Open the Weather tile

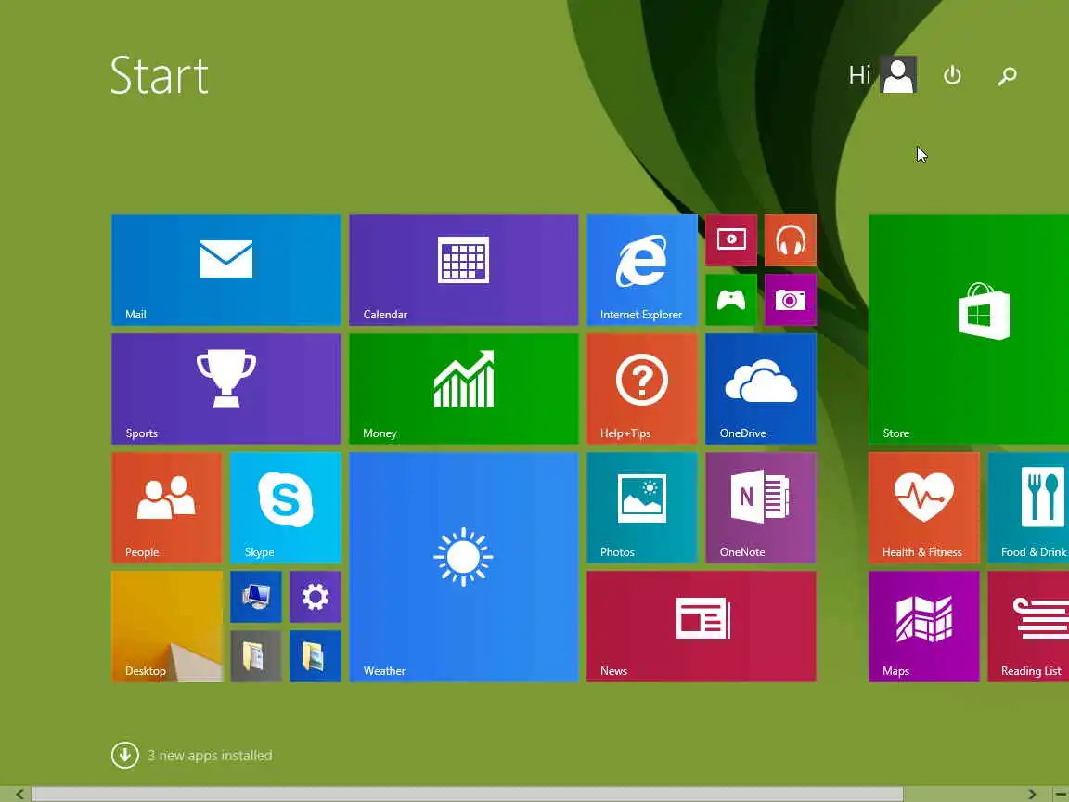tap(464, 567)
